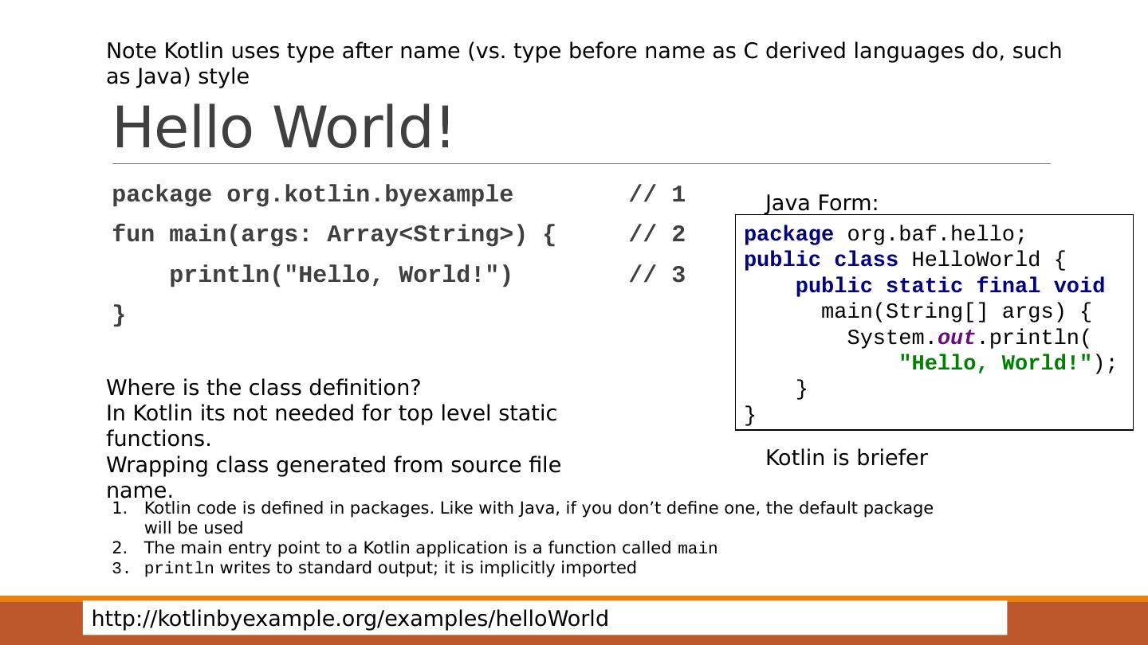Click footnote 1 about Kotlin packages
This screenshot has height=645, width=1148.
coord(538,509)
